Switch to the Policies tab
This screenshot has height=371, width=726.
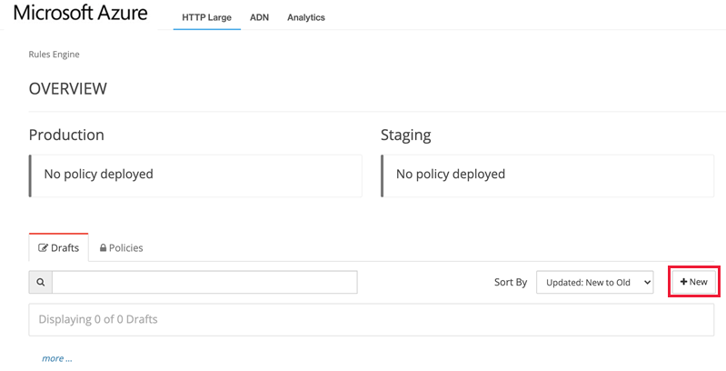122,248
